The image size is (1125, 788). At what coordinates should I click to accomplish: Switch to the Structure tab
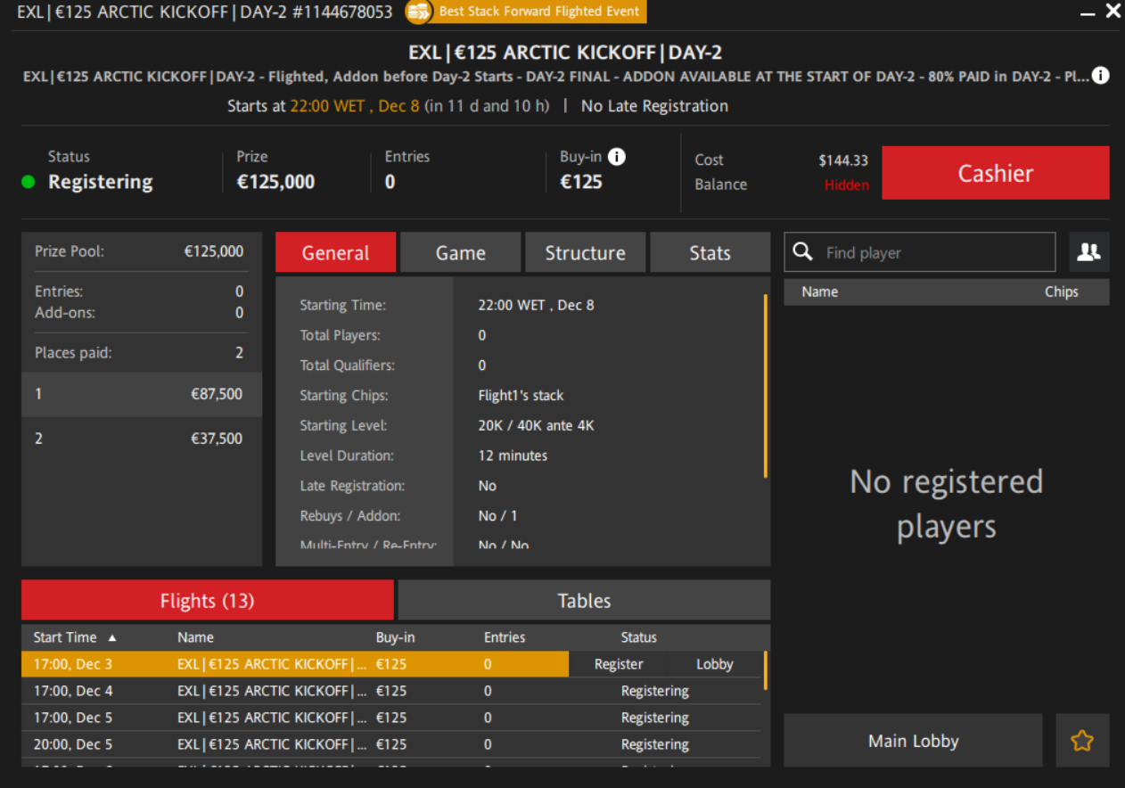tap(585, 253)
